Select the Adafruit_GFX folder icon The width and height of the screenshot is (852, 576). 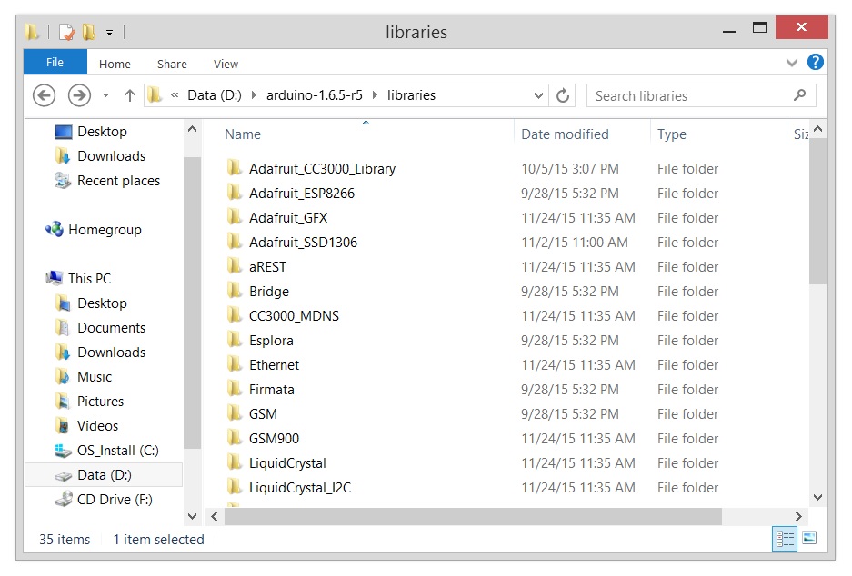pyautogui.click(x=235, y=216)
